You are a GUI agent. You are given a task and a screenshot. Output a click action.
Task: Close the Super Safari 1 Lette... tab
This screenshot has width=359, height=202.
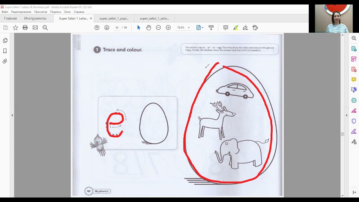91,19
